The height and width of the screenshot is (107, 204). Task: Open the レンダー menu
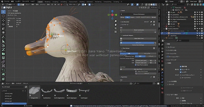(18, 2)
